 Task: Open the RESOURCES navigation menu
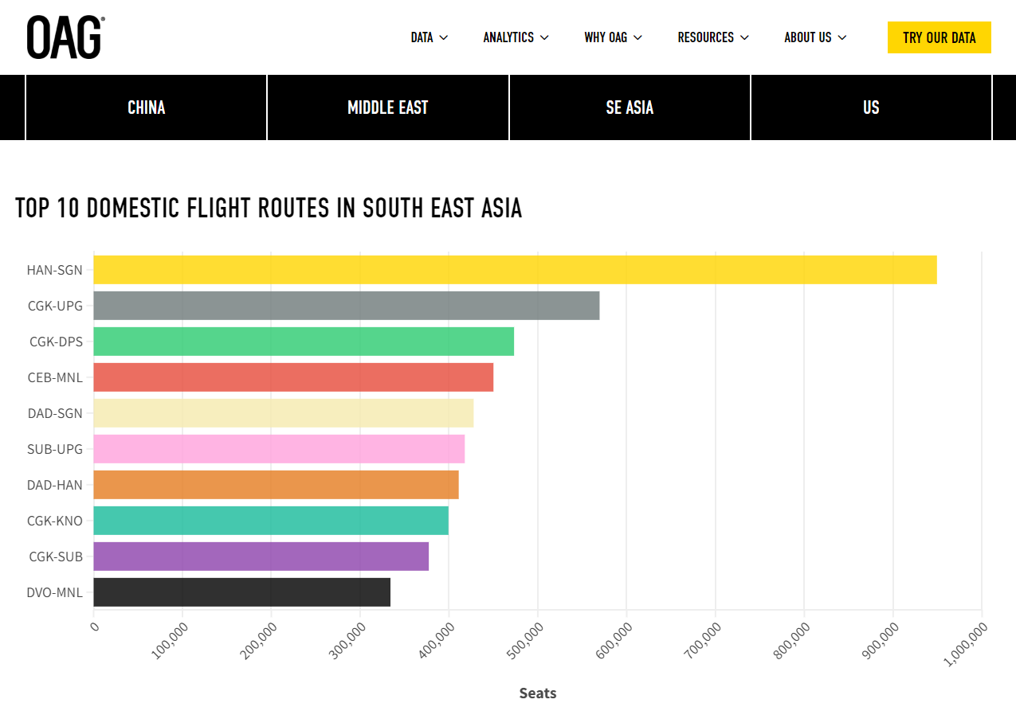(713, 37)
